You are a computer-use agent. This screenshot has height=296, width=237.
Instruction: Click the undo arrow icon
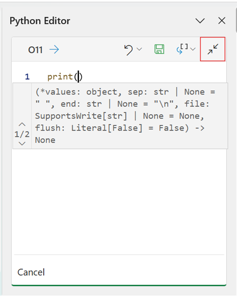tap(129, 49)
